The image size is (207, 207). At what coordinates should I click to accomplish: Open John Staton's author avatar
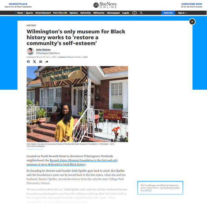(x=30, y=51)
